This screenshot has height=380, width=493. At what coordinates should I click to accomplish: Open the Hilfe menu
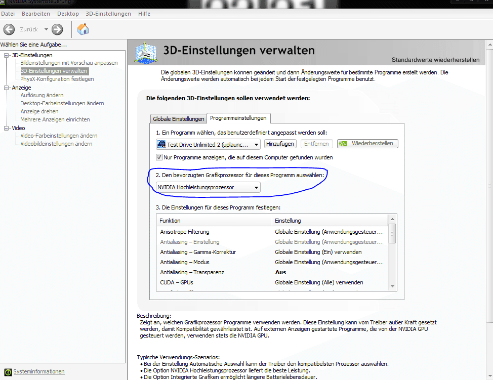pos(144,14)
